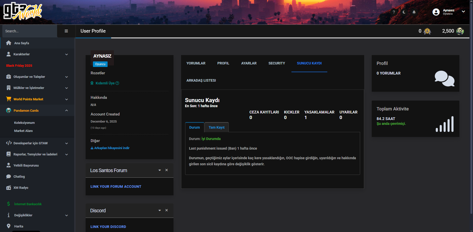Open the Arkadaş Listesi tab

coord(201,80)
